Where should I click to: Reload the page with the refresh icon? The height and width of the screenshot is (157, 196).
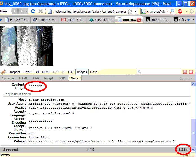(33, 11)
